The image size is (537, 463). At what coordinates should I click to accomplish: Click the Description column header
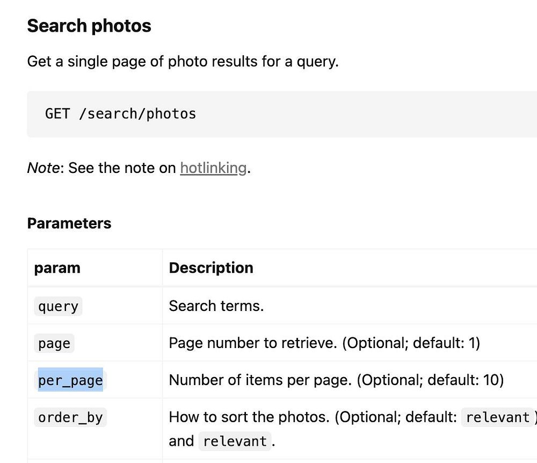coord(211,268)
